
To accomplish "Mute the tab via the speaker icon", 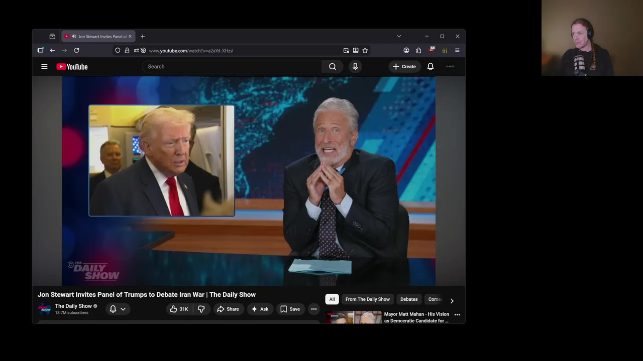I will (74, 37).
